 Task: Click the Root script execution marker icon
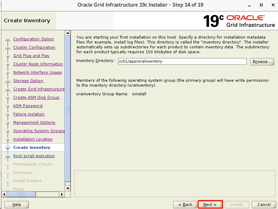click(x=8, y=156)
